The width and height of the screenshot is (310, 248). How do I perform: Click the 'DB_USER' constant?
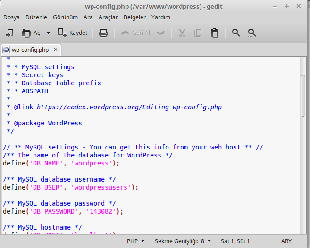tap(46, 187)
